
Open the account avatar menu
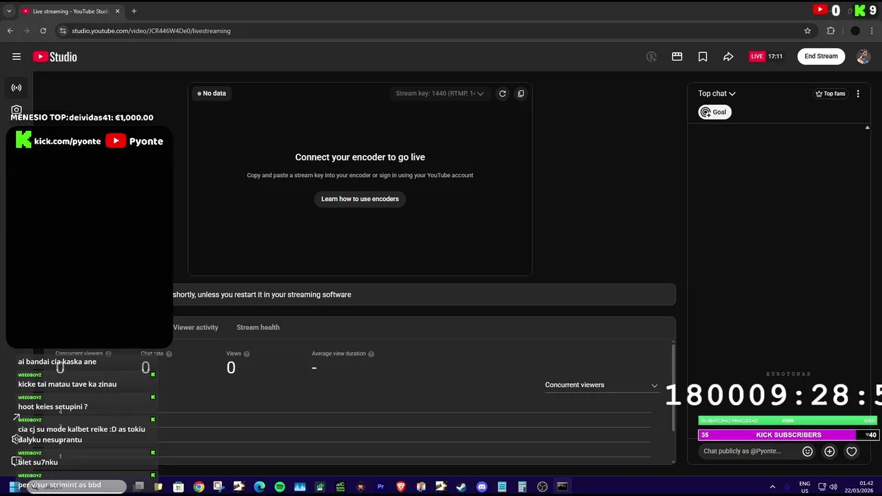(x=863, y=56)
